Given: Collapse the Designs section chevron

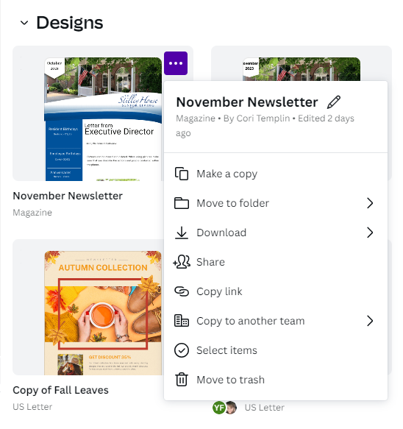Looking at the screenshot, I should coord(24,23).
